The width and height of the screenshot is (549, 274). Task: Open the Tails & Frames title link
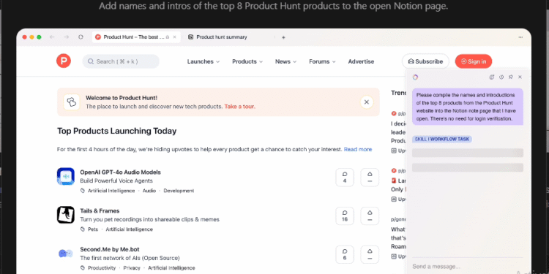click(100, 210)
